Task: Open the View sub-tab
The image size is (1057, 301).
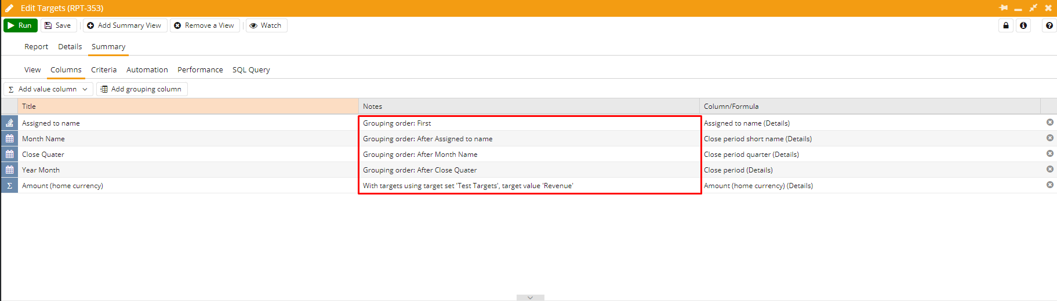Action: click(x=32, y=70)
